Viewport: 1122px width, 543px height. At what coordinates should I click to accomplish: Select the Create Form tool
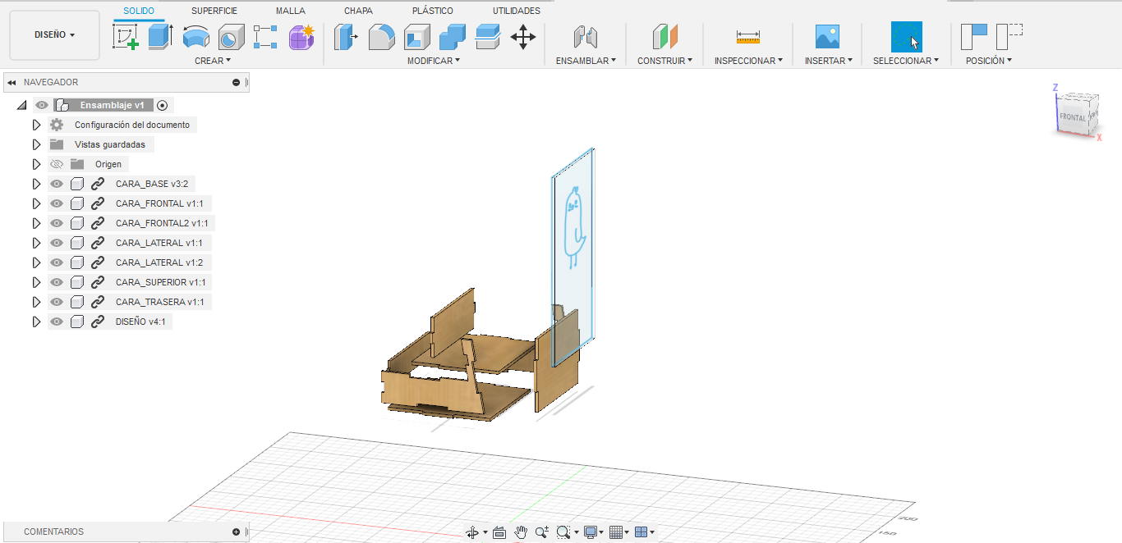tap(301, 37)
